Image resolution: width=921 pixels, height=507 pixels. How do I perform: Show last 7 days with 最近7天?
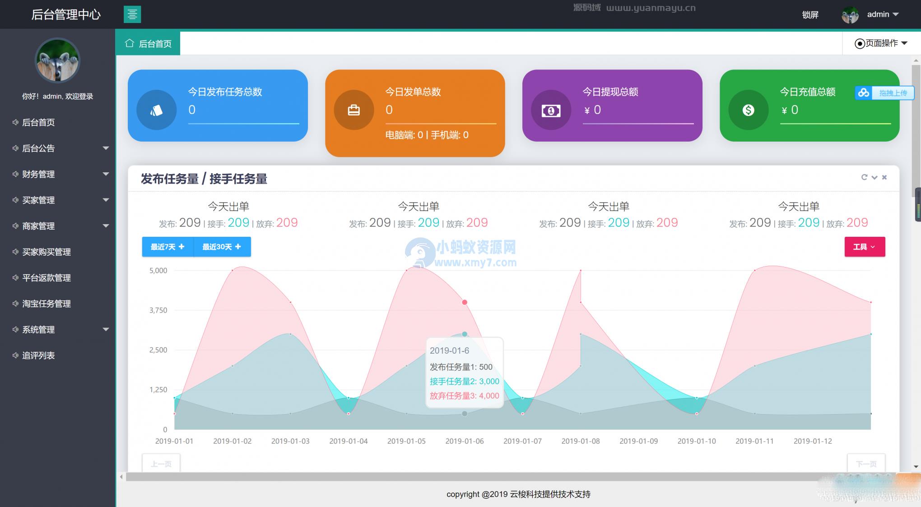167,247
